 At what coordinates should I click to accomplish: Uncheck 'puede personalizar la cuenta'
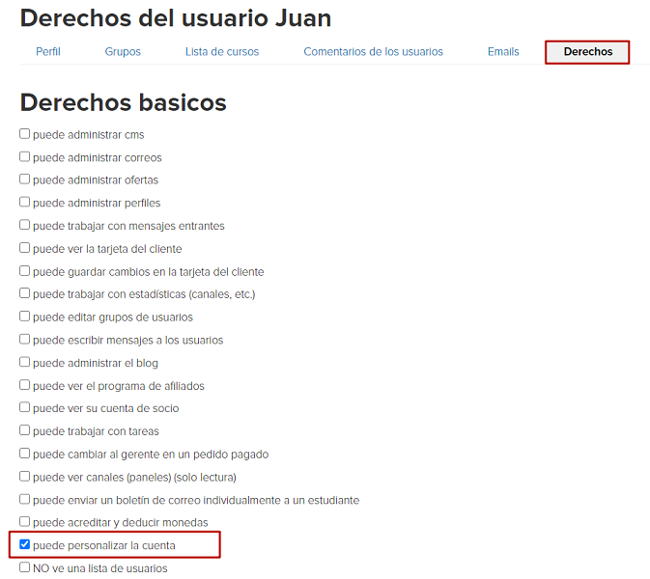[25, 544]
